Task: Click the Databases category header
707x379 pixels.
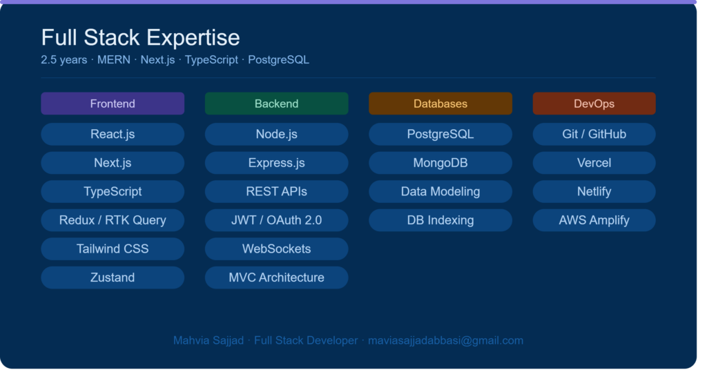Action: coord(440,104)
